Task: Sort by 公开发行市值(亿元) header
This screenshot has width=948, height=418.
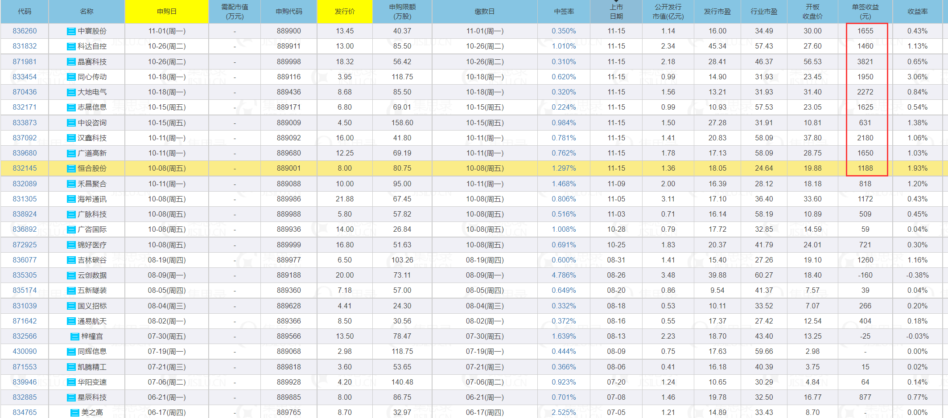Action: (x=668, y=12)
